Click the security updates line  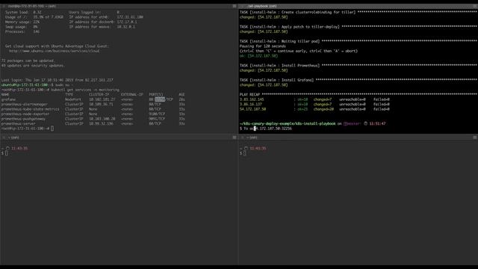tap(33, 66)
